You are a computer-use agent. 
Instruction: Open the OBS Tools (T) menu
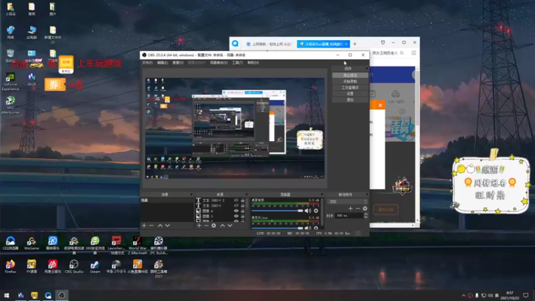[237, 63]
